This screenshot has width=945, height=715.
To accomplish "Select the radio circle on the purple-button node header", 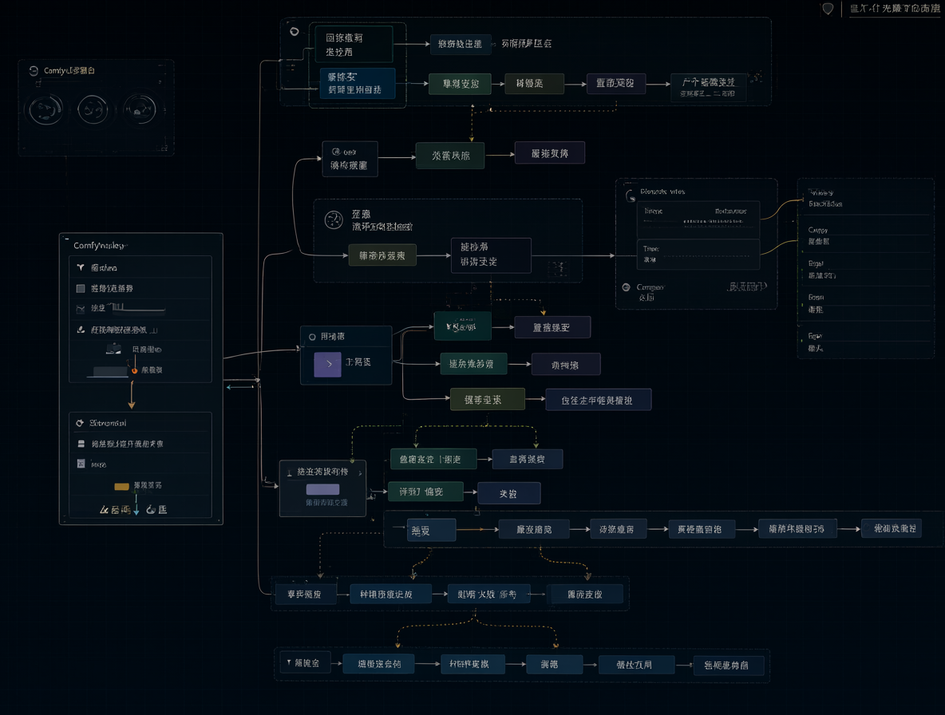I will (312, 338).
